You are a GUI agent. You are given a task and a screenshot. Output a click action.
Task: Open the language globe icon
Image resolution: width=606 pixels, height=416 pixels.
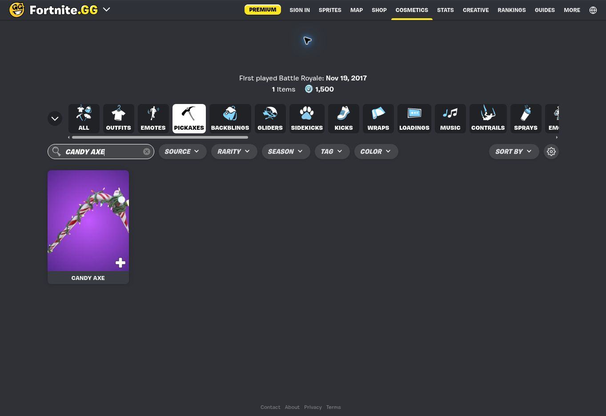click(593, 10)
